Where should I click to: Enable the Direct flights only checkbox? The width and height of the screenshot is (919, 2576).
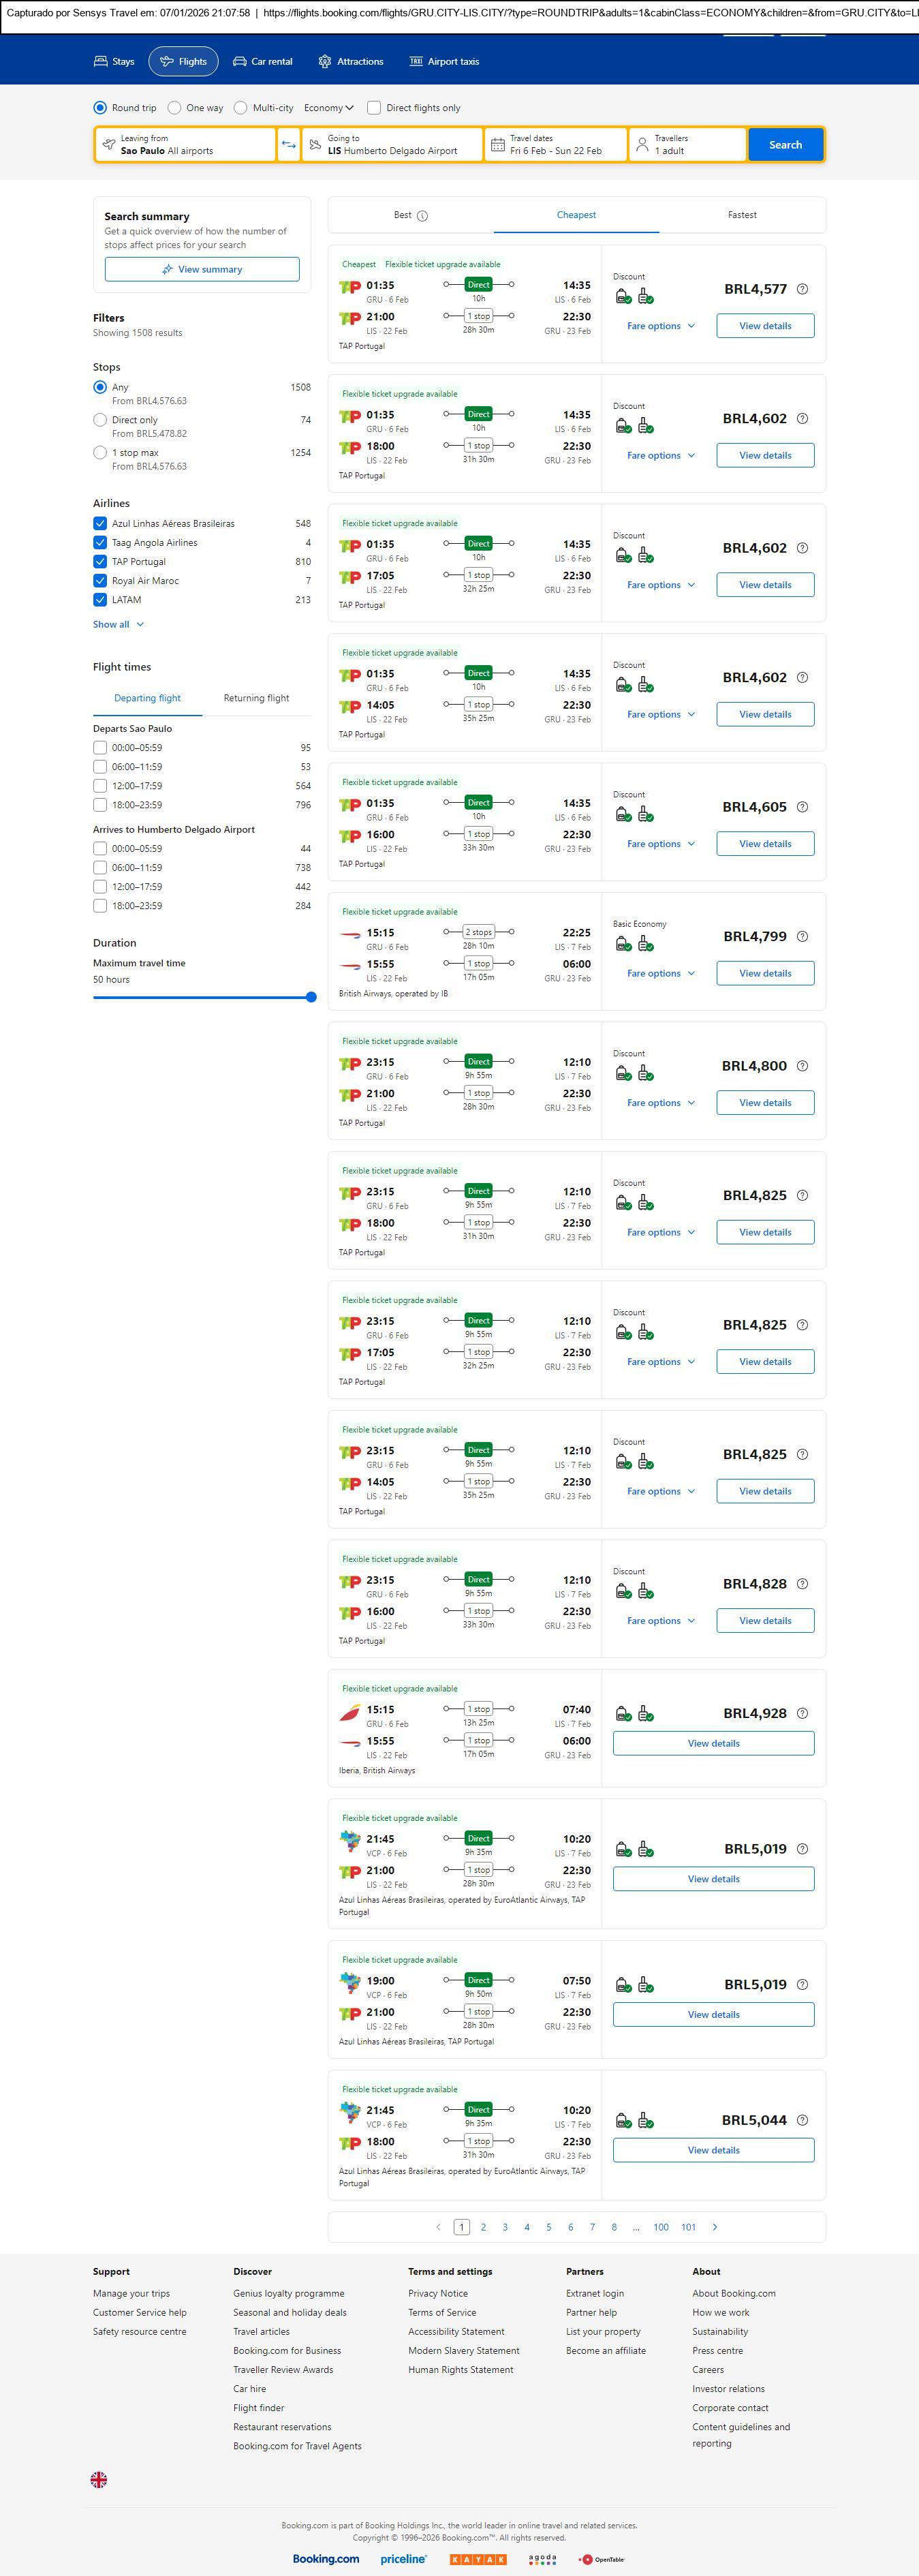click(x=374, y=108)
